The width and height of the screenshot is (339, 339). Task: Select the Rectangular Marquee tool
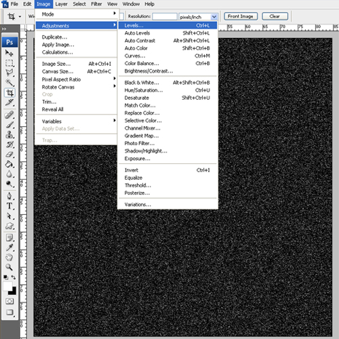pyautogui.click(x=9, y=63)
